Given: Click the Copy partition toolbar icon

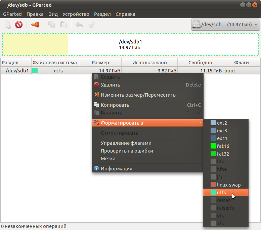Looking at the screenshot, I should click(x=51, y=25).
